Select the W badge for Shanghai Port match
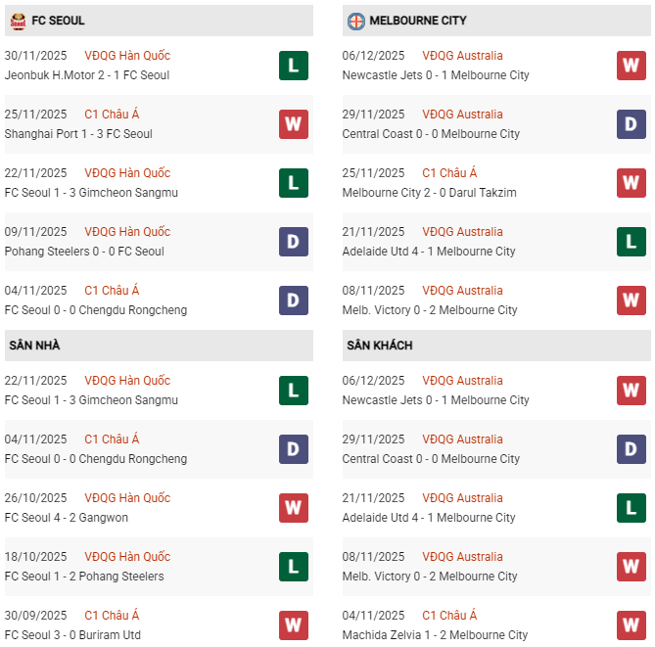This screenshot has height=647, width=655. (x=294, y=124)
